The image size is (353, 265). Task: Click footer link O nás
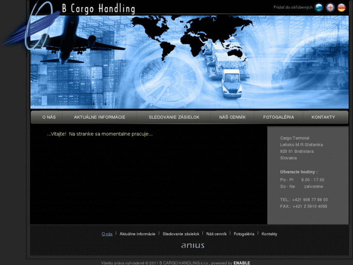(x=107, y=234)
